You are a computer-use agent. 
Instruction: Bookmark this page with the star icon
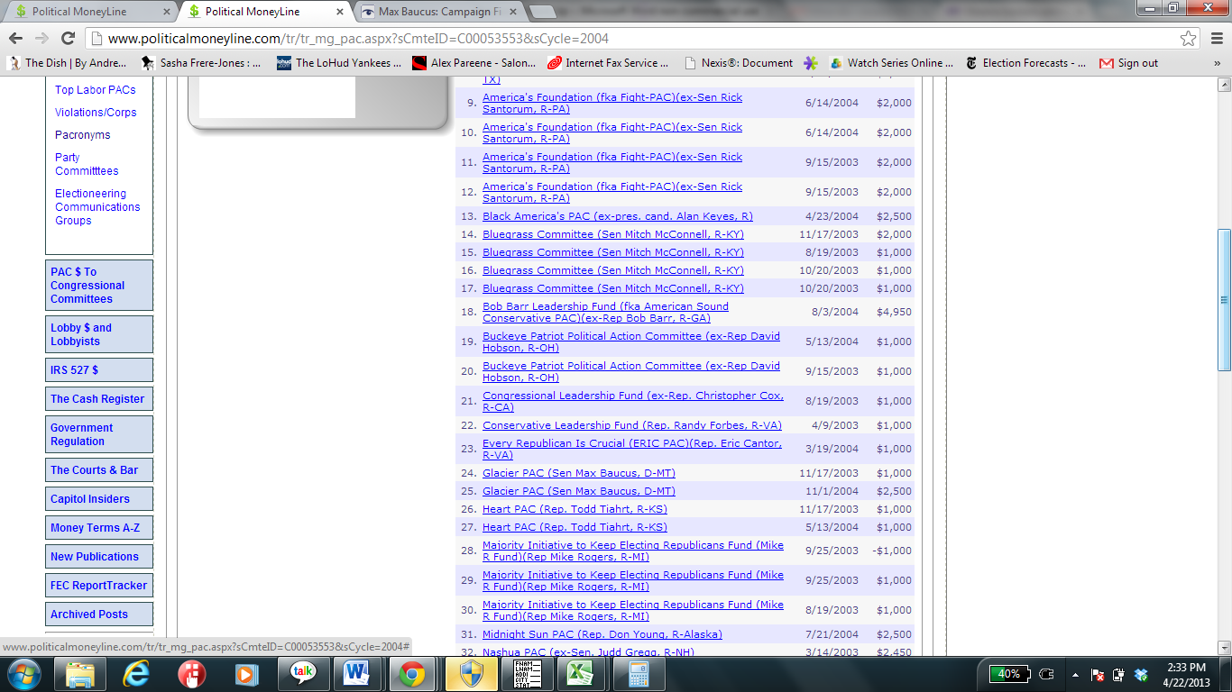point(1189,38)
